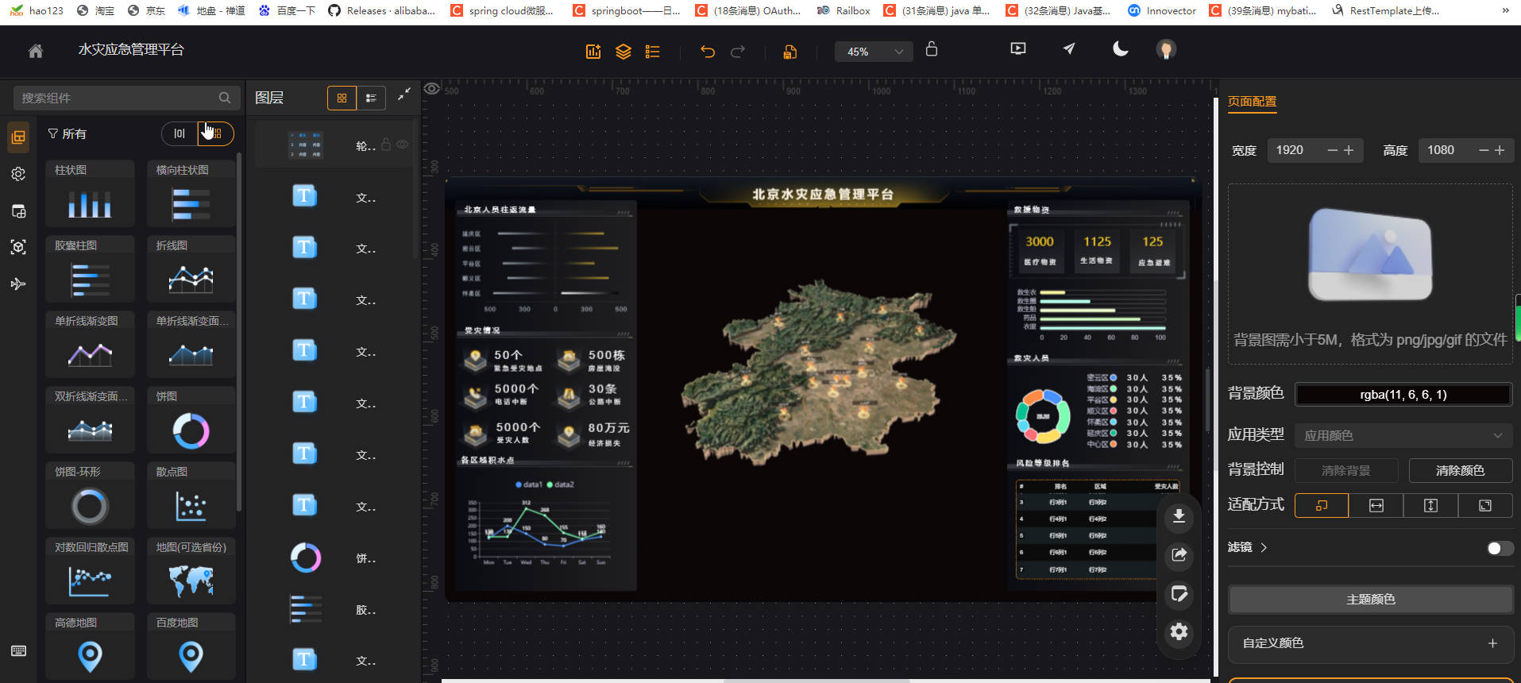The width and height of the screenshot is (1521, 683).
Task: Toggle the layers stack icon in toolbar
Action: [623, 52]
